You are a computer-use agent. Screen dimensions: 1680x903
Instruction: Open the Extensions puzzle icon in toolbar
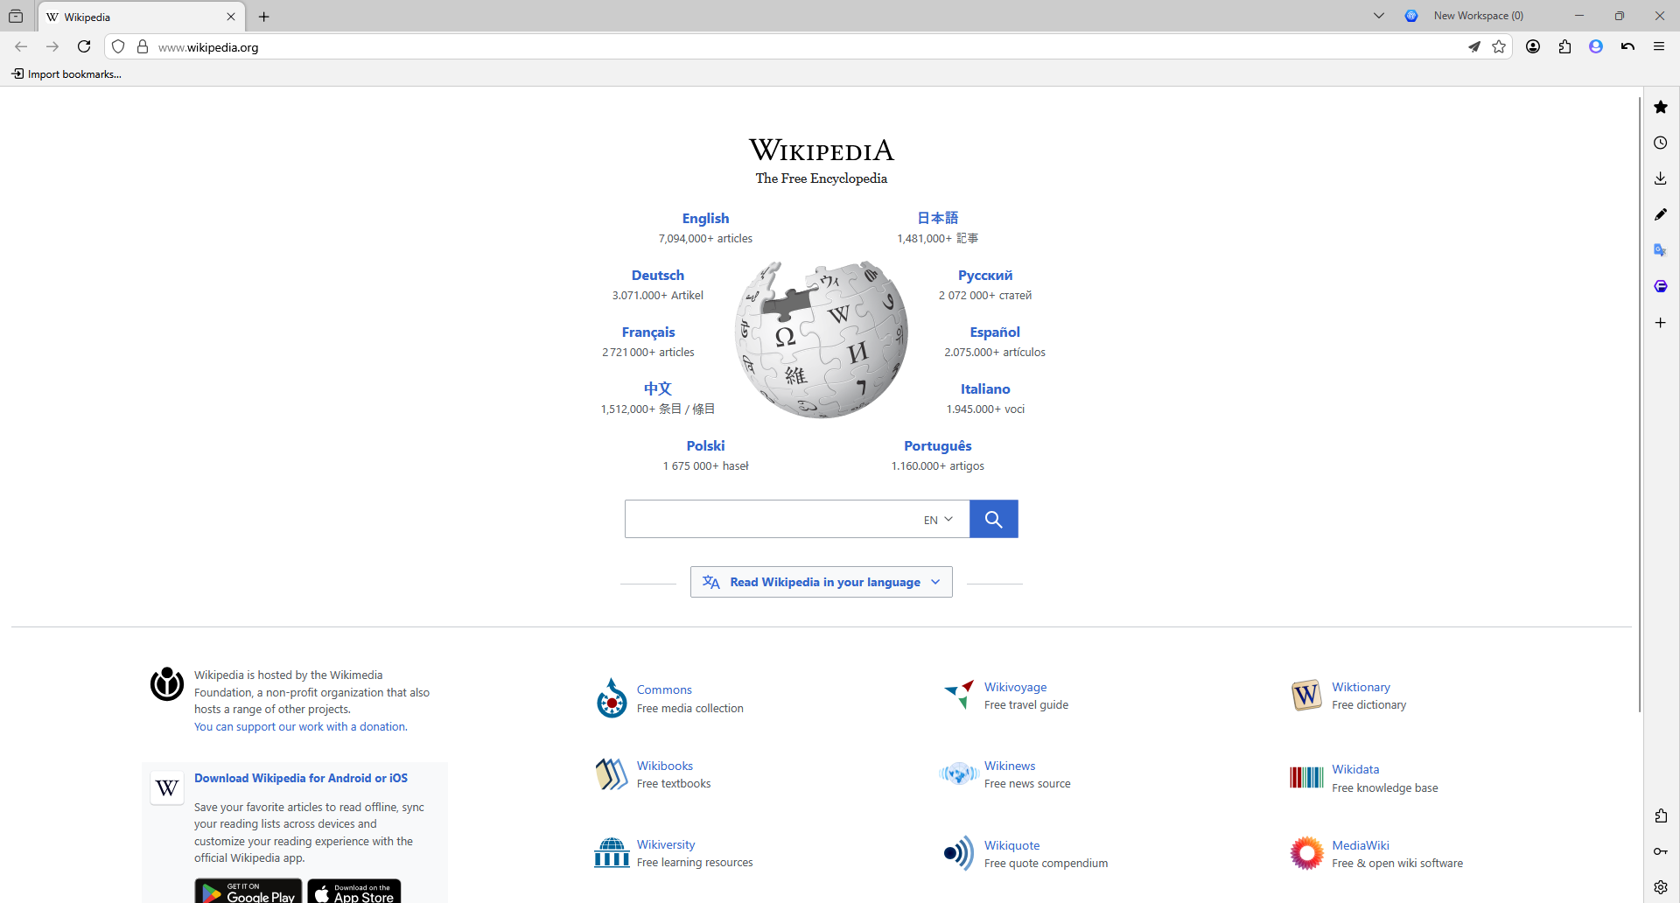point(1564,46)
